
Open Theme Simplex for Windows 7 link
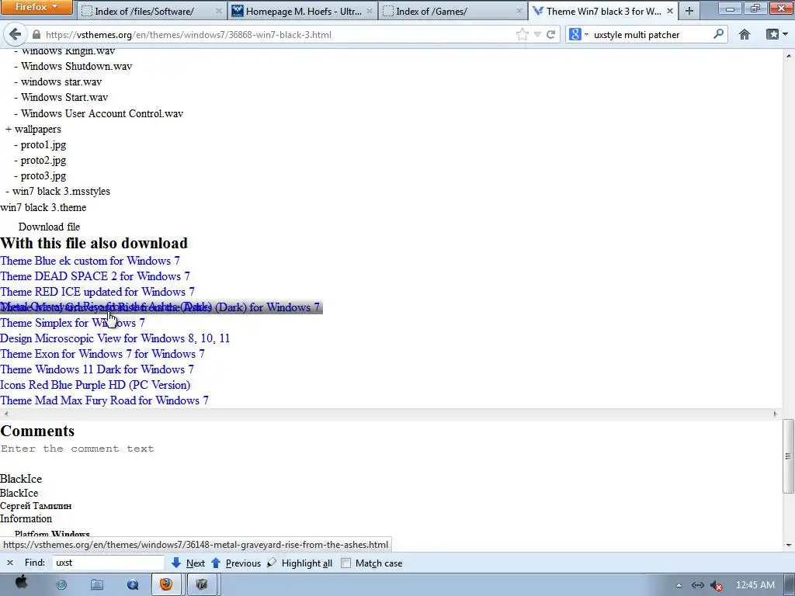(72, 323)
